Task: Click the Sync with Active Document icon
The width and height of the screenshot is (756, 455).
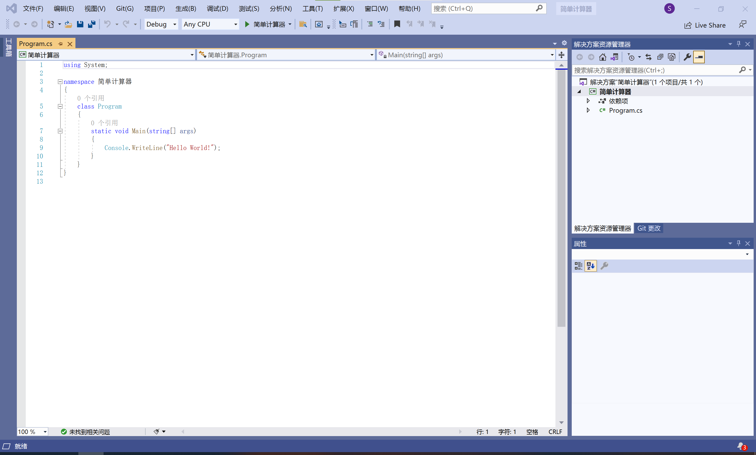Action: tap(648, 57)
